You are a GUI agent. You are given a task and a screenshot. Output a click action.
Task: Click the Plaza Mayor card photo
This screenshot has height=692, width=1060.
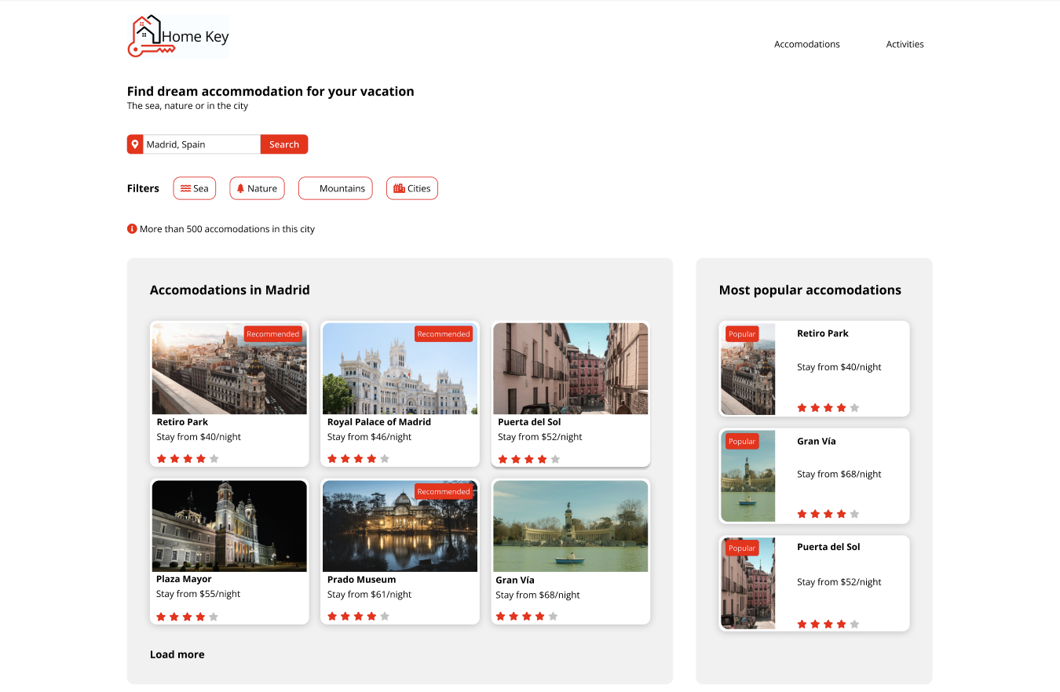click(x=228, y=526)
